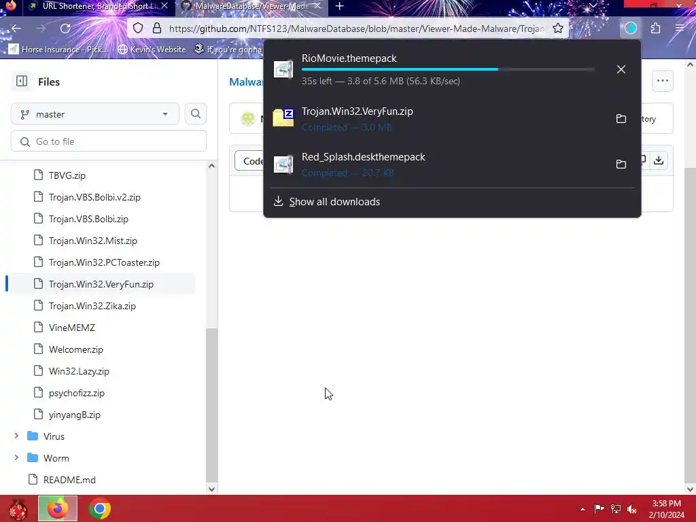
Task: Open the downloads toolbar button
Action: [x=630, y=29]
